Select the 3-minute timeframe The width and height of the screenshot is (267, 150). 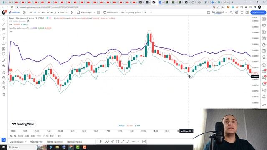(x=35, y=12)
